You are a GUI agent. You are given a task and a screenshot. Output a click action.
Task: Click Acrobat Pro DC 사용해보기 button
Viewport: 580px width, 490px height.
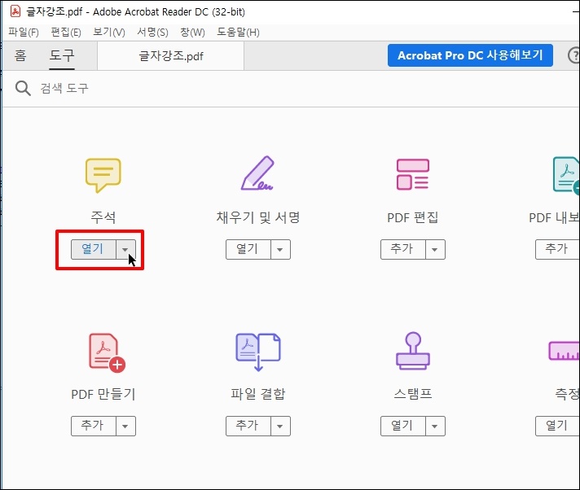[470, 55]
